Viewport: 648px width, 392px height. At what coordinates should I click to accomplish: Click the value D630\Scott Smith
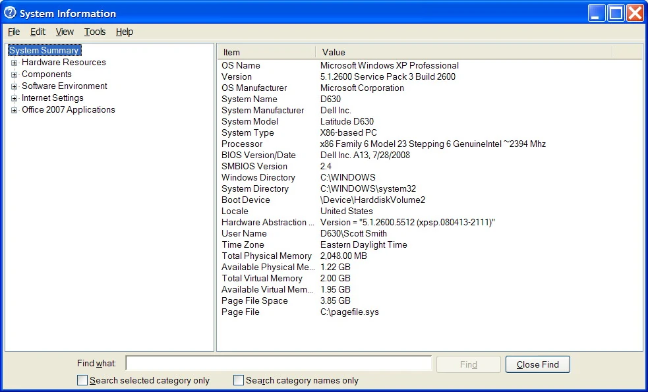tap(353, 233)
